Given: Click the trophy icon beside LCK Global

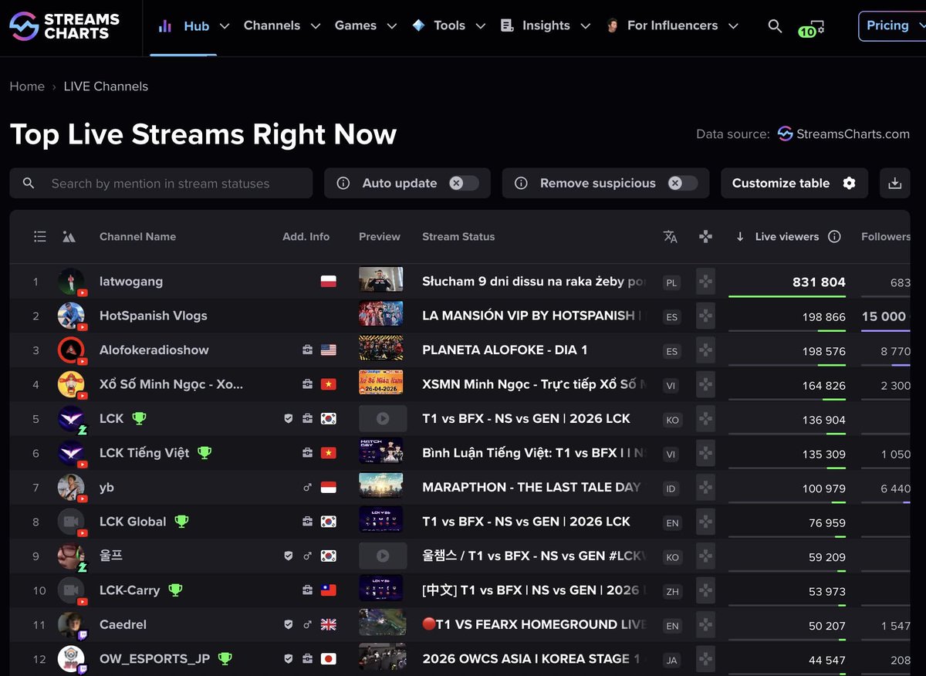Looking at the screenshot, I should 181,522.
